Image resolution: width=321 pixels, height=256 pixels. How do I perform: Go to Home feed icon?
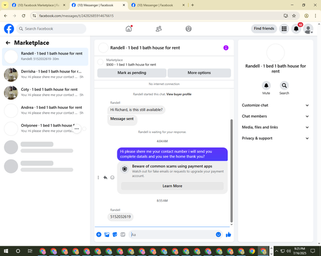click(x=129, y=29)
